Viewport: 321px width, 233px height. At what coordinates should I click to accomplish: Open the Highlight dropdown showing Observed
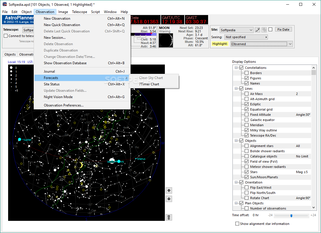(262, 44)
